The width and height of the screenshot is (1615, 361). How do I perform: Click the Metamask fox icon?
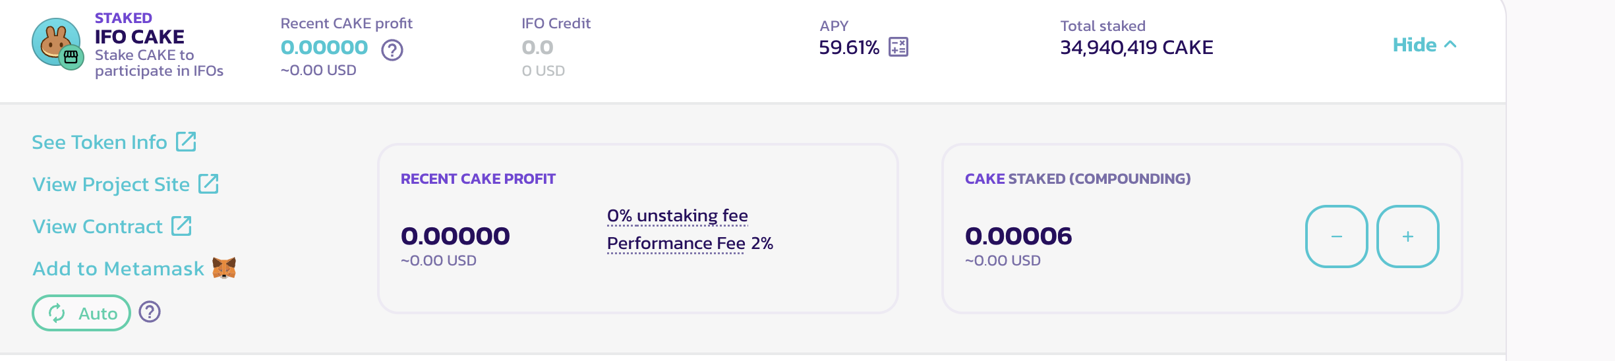224,268
